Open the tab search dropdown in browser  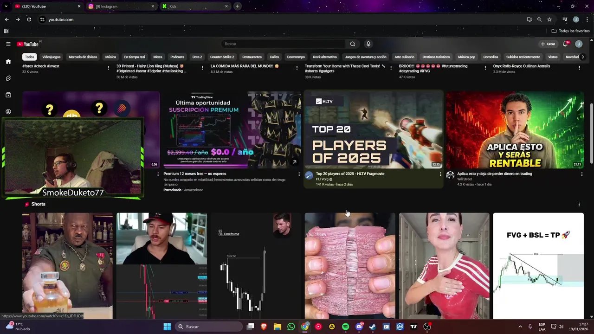tap(6, 6)
